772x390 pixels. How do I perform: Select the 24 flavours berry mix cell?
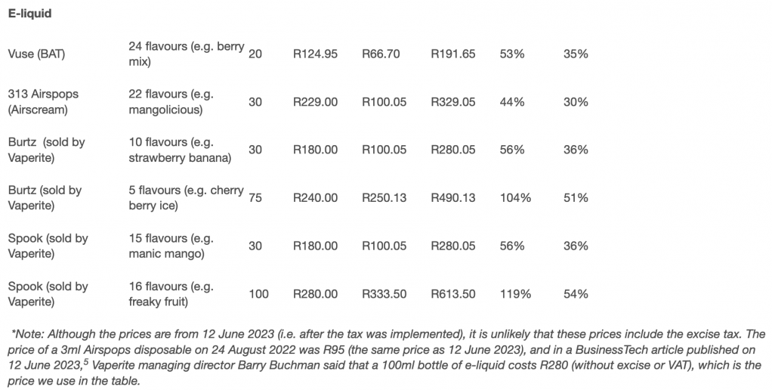[187, 54]
